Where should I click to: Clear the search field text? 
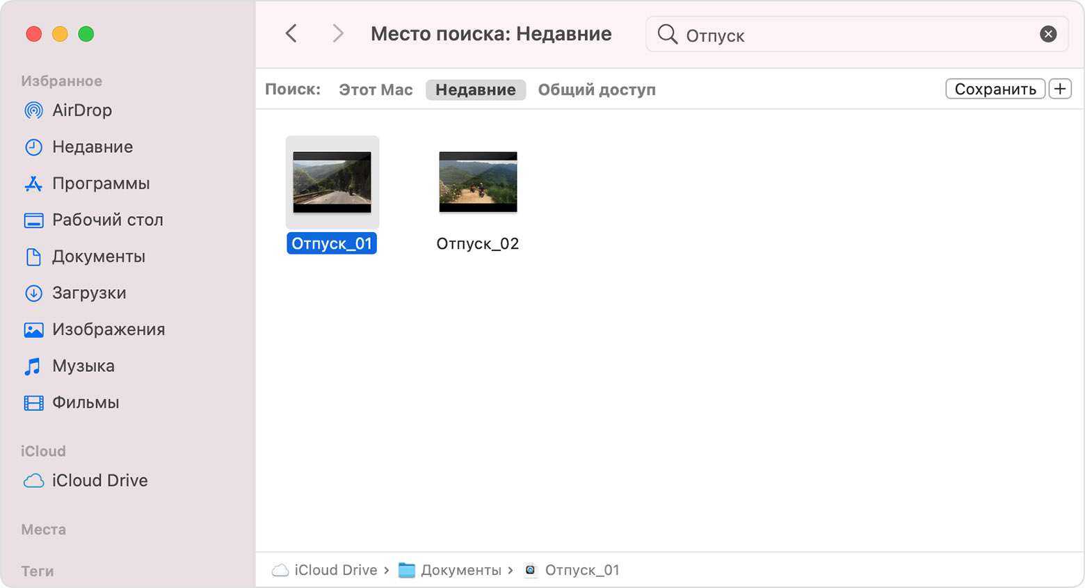coord(1047,34)
